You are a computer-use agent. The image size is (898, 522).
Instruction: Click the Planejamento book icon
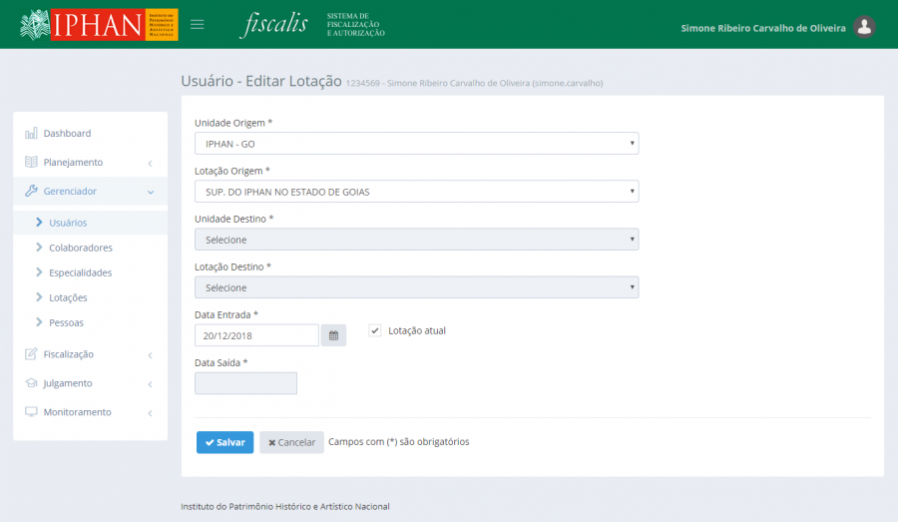coord(31,163)
